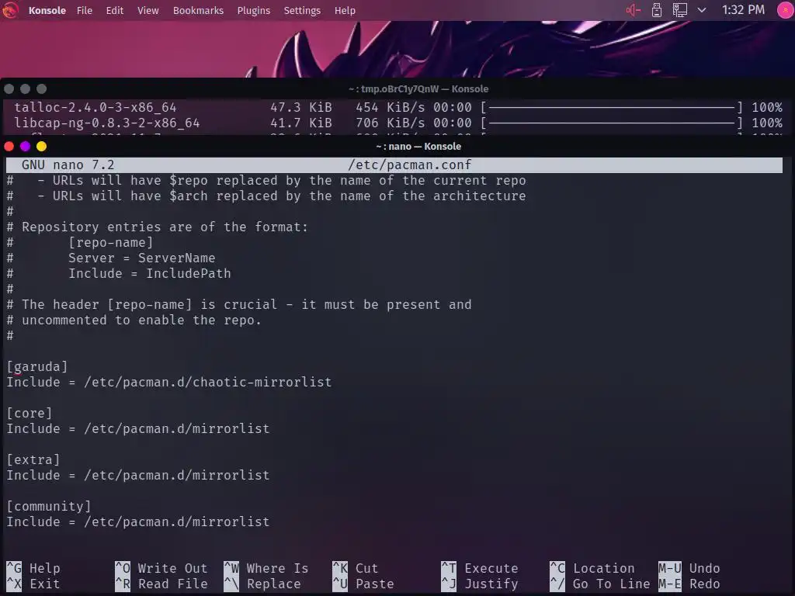Open the Settings menu

pos(302,10)
